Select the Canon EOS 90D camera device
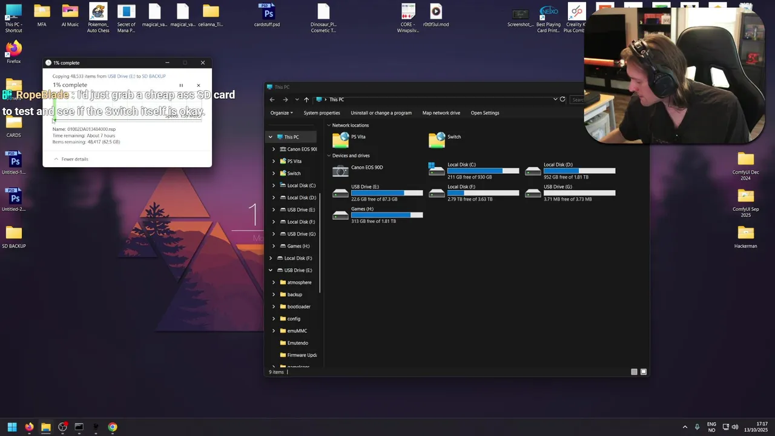Image resolution: width=775 pixels, height=436 pixels. pyautogui.click(x=358, y=171)
